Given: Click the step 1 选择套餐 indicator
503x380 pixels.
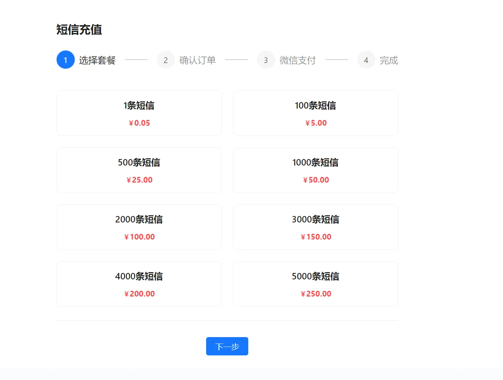Looking at the screenshot, I should click(x=86, y=60).
